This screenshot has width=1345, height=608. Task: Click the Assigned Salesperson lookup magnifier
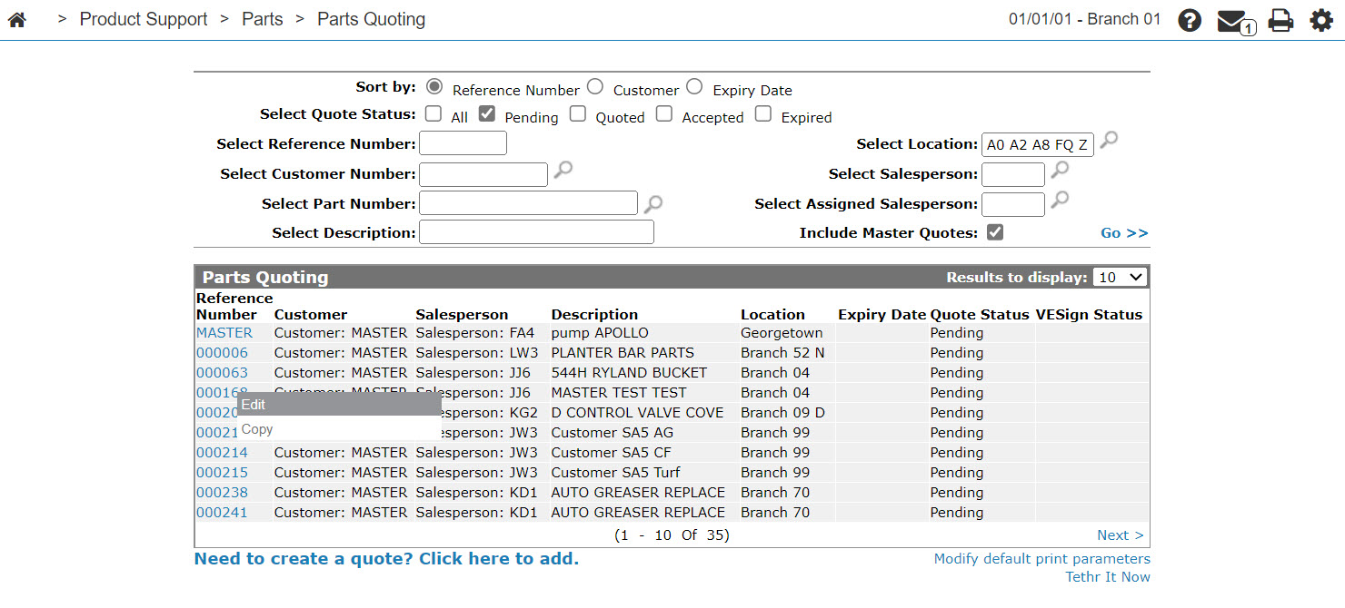[x=1060, y=200]
